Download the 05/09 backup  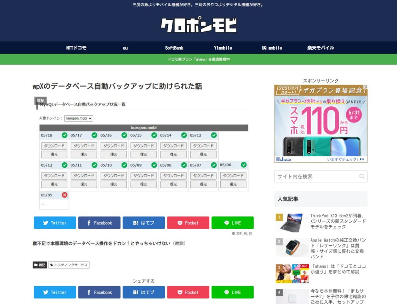point(143,176)
